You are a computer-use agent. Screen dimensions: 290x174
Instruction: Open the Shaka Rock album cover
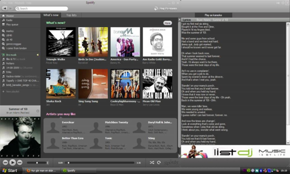tap(61, 84)
